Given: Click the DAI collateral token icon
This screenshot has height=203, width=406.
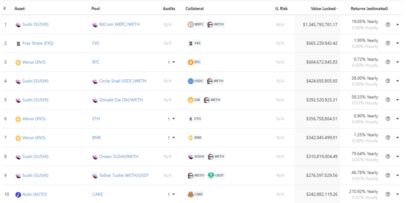Looking at the screenshot, I should [191, 100].
